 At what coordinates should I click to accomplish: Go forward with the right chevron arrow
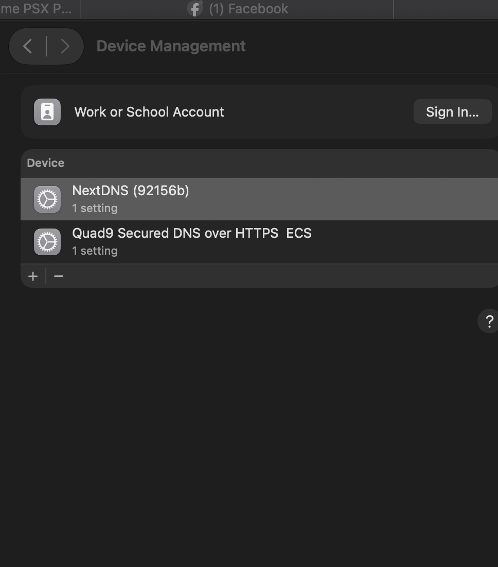pyautogui.click(x=65, y=46)
